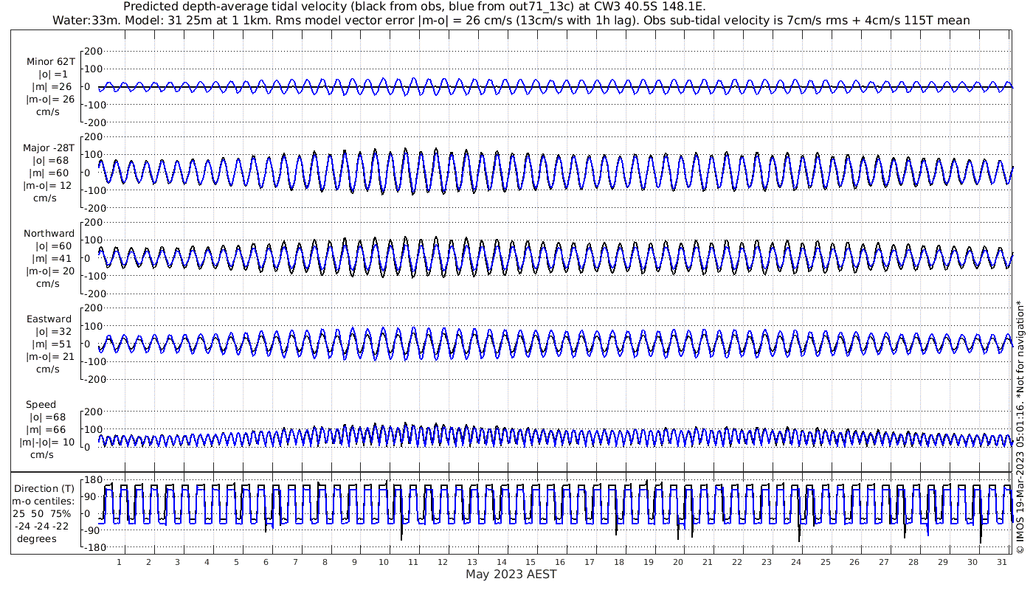
Task: Click the "|o| =1" value under Minor
Action: (53, 74)
